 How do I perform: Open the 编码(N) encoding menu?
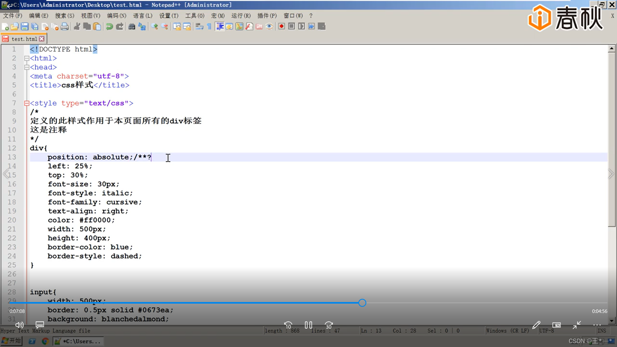(x=116, y=16)
